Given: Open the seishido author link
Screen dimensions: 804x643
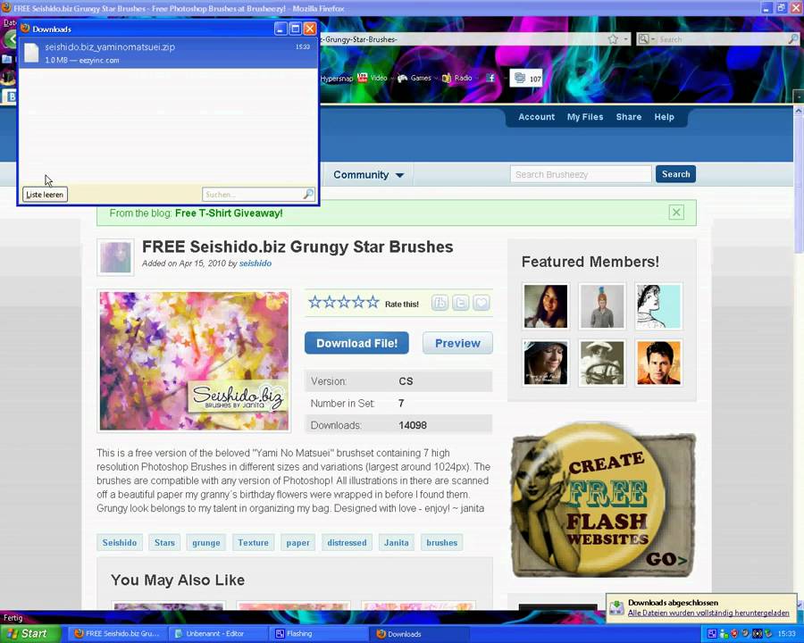Looking at the screenshot, I should click(x=255, y=263).
